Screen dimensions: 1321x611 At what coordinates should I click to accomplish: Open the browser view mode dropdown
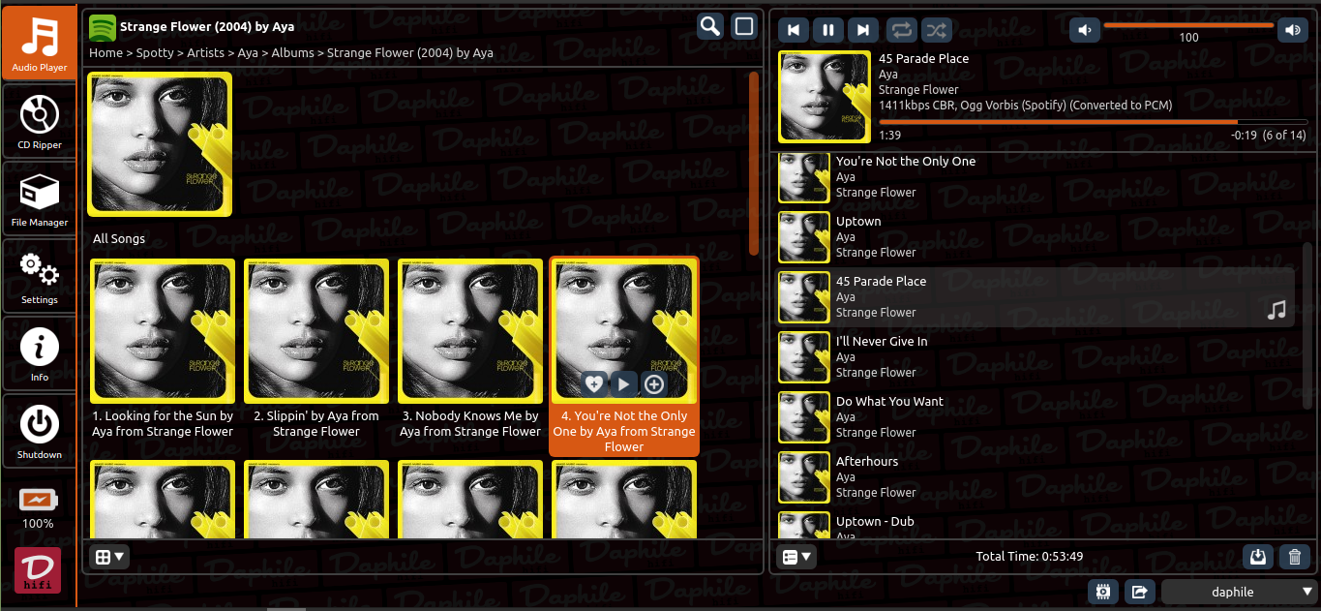point(109,557)
